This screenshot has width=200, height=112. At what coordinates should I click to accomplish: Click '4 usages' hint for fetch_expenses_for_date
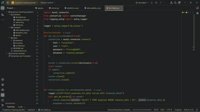(98, 90)
